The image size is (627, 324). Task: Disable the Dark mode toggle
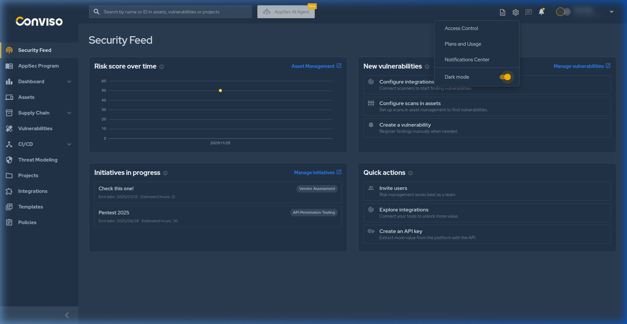[505, 77]
